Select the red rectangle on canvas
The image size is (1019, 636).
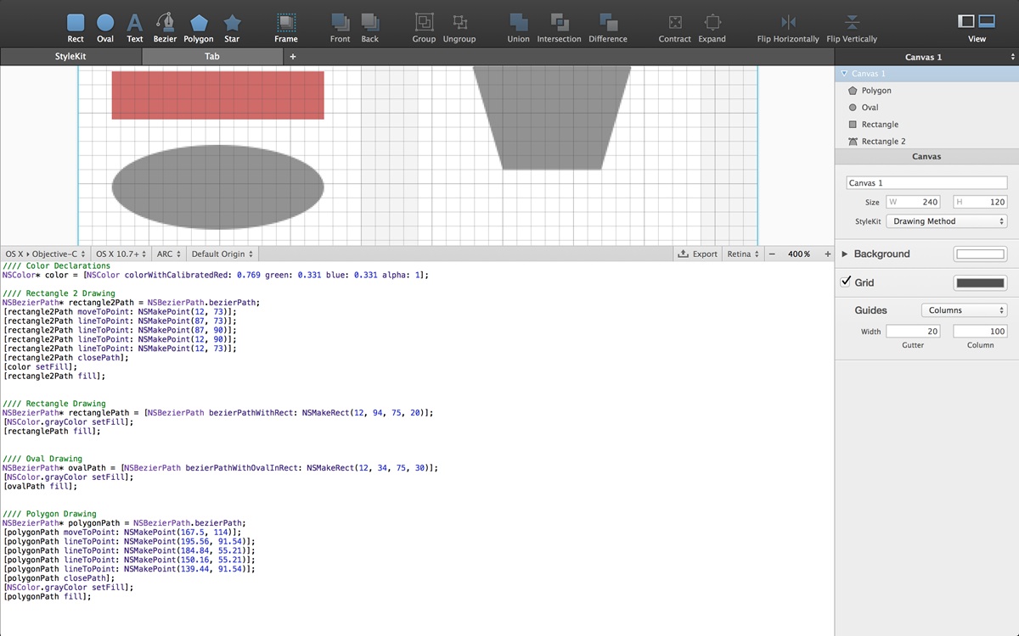(218, 95)
